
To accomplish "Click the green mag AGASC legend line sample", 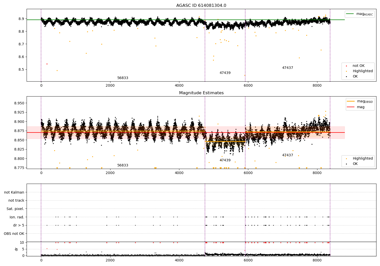I will coord(350,14).
